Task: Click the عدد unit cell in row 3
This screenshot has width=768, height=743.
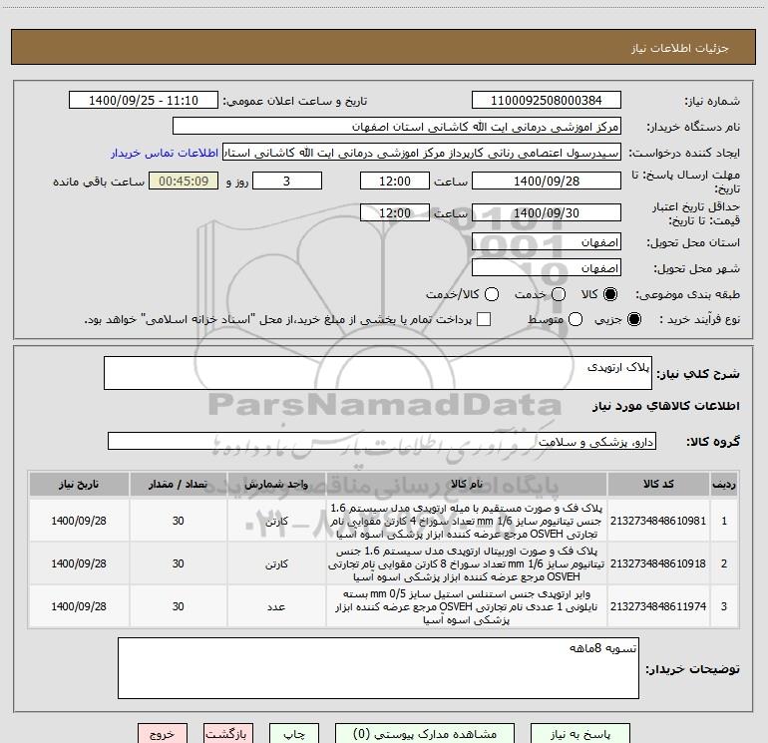Action: 276,606
